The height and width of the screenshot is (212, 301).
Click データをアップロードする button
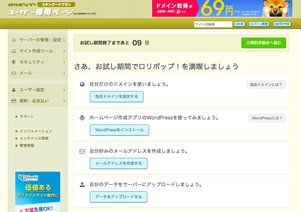tap(118, 197)
